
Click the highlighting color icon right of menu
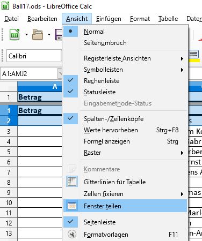click(194, 56)
